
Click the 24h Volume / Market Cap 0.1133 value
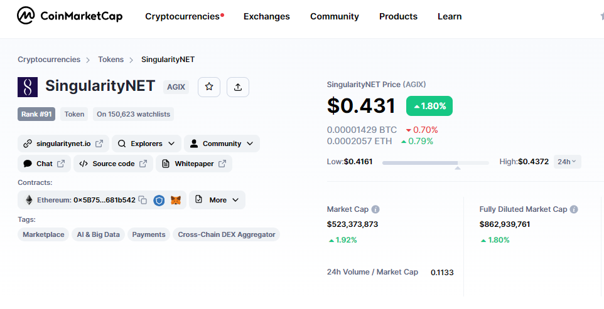pyautogui.click(x=442, y=273)
